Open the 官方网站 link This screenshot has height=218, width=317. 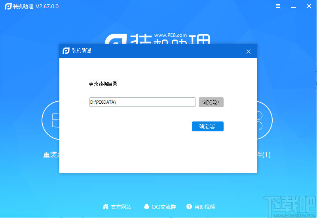tap(121, 207)
